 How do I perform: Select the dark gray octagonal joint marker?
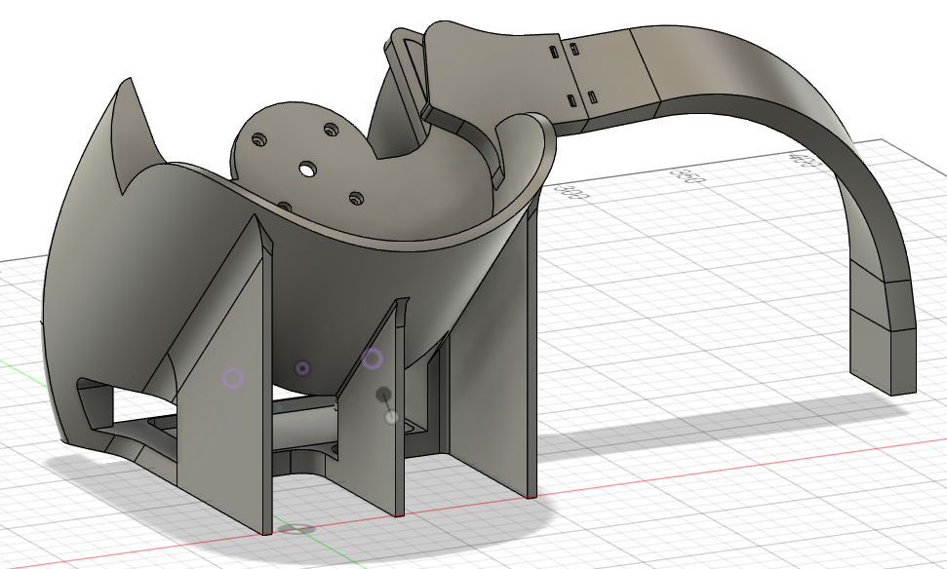tap(384, 395)
